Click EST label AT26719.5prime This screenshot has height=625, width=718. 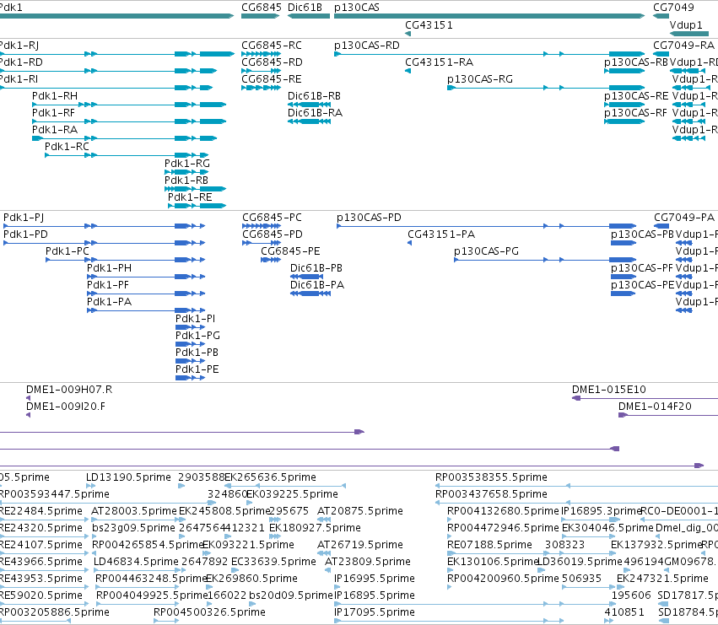(x=360, y=545)
